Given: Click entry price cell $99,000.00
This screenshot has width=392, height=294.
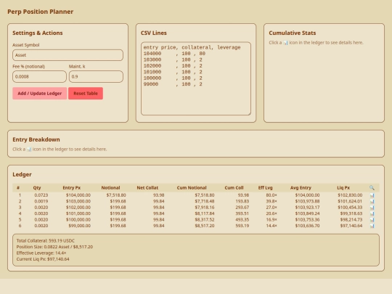Looking at the screenshot, I should pyautogui.click(x=80, y=226).
